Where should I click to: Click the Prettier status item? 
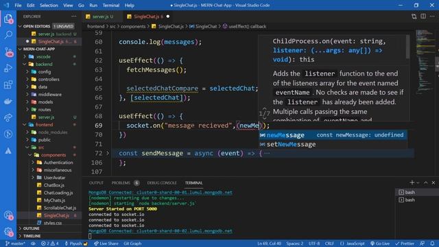coord(404,244)
